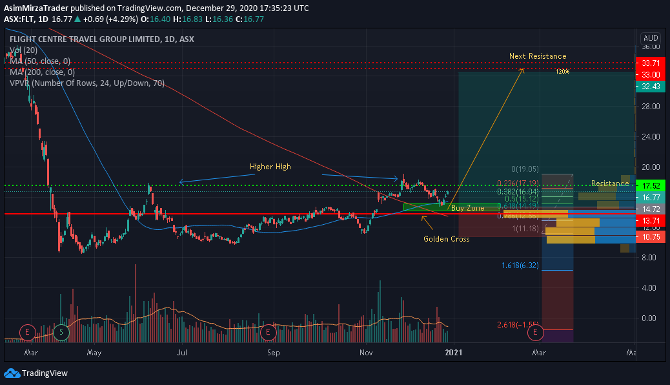670x385 pixels.
Task: Select the MA (200, close, 0) legend
Action: pyautogui.click(x=43, y=72)
